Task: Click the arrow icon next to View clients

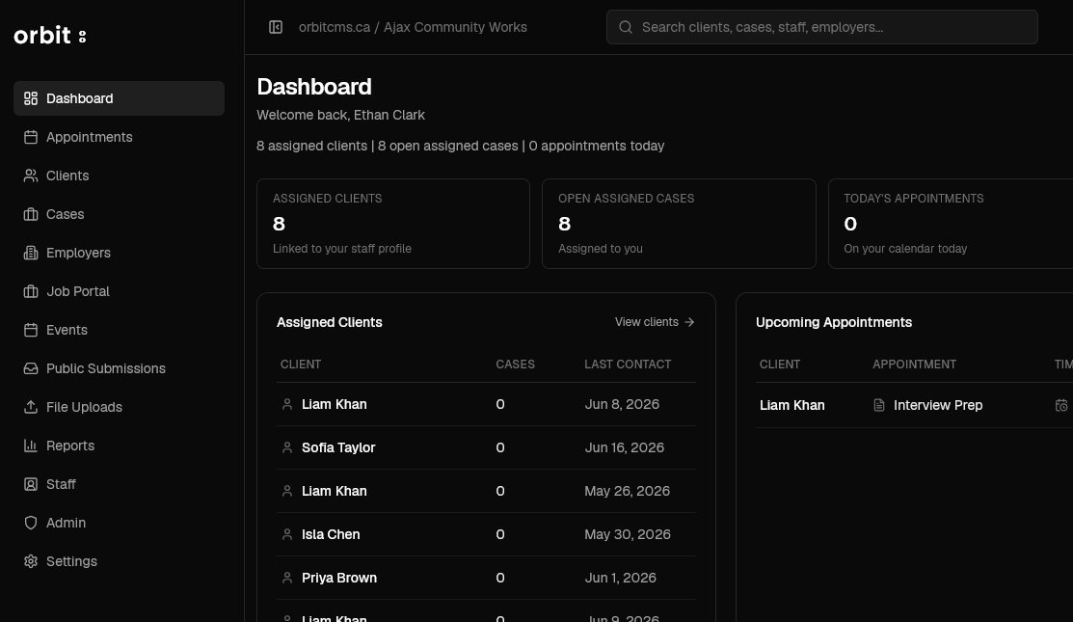Action: [x=689, y=321]
